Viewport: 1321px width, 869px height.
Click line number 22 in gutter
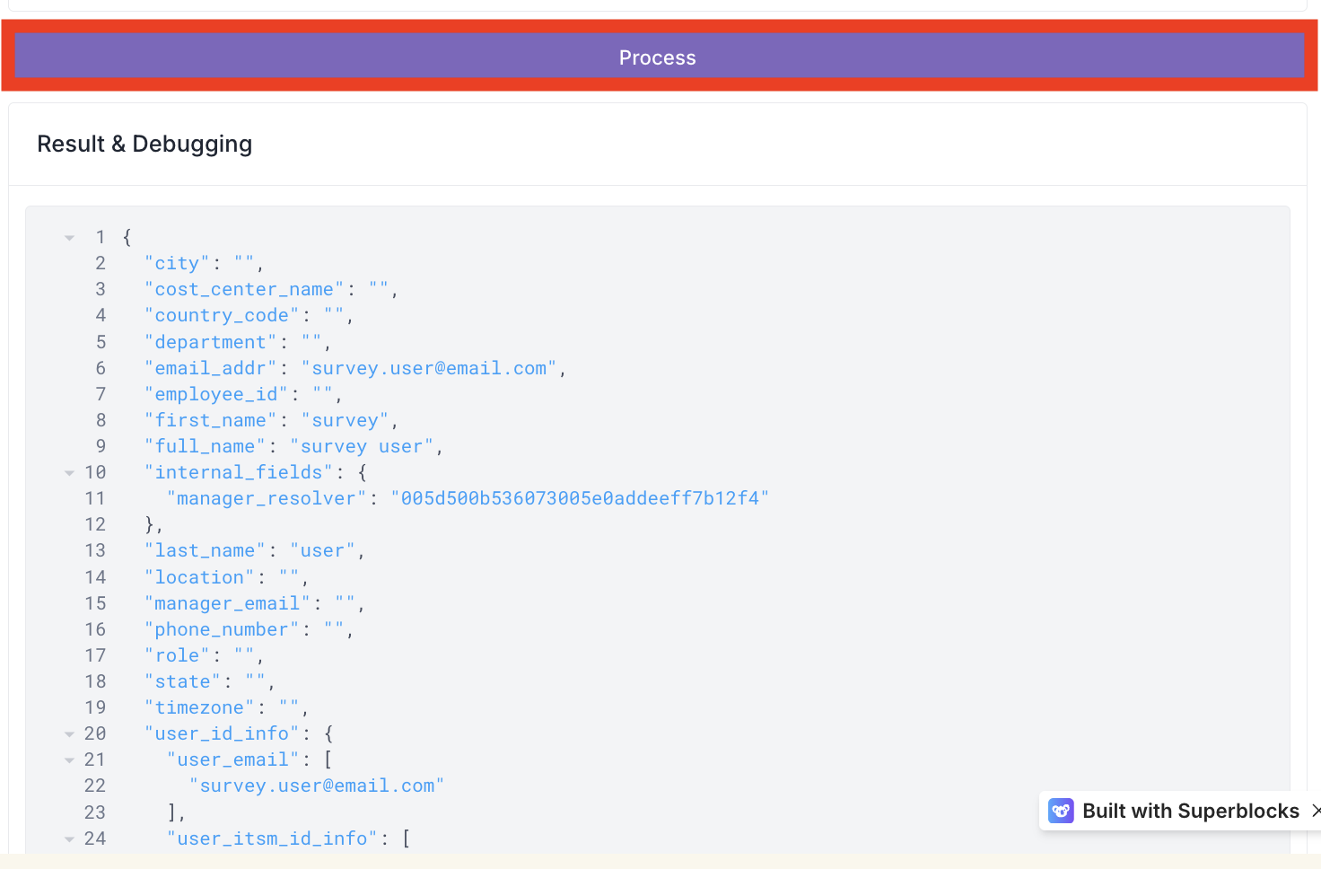pyautogui.click(x=95, y=786)
